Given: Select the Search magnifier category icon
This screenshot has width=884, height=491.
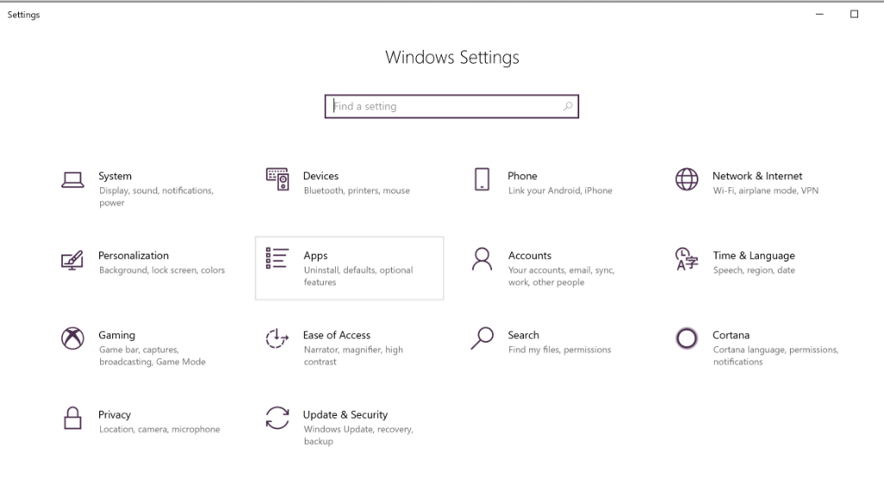Looking at the screenshot, I should 482,338.
